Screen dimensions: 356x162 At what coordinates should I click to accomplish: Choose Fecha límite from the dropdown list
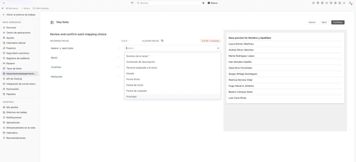point(172,79)
